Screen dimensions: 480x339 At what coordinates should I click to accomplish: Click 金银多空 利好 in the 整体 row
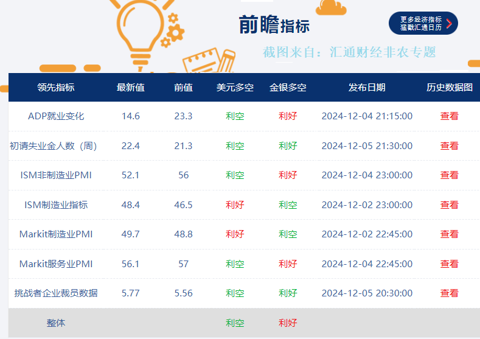pyautogui.click(x=288, y=323)
